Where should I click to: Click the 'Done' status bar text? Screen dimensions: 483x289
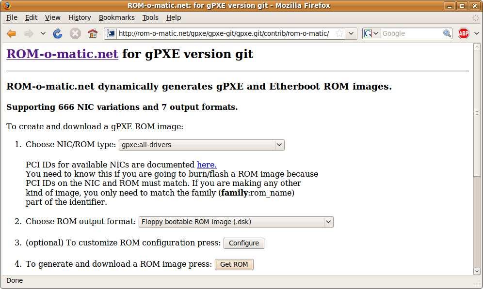point(15,280)
